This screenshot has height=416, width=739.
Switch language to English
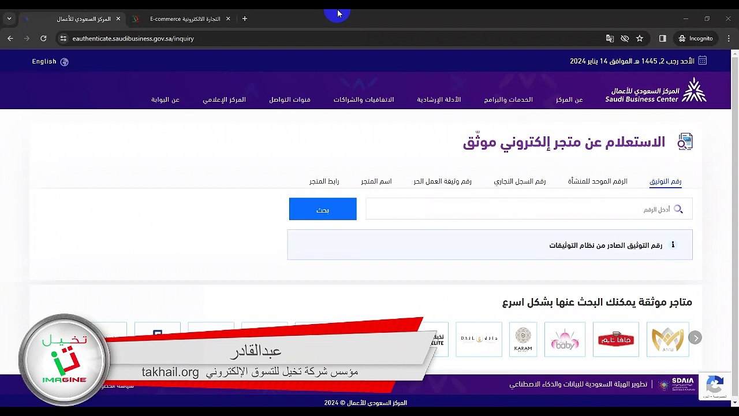click(44, 61)
